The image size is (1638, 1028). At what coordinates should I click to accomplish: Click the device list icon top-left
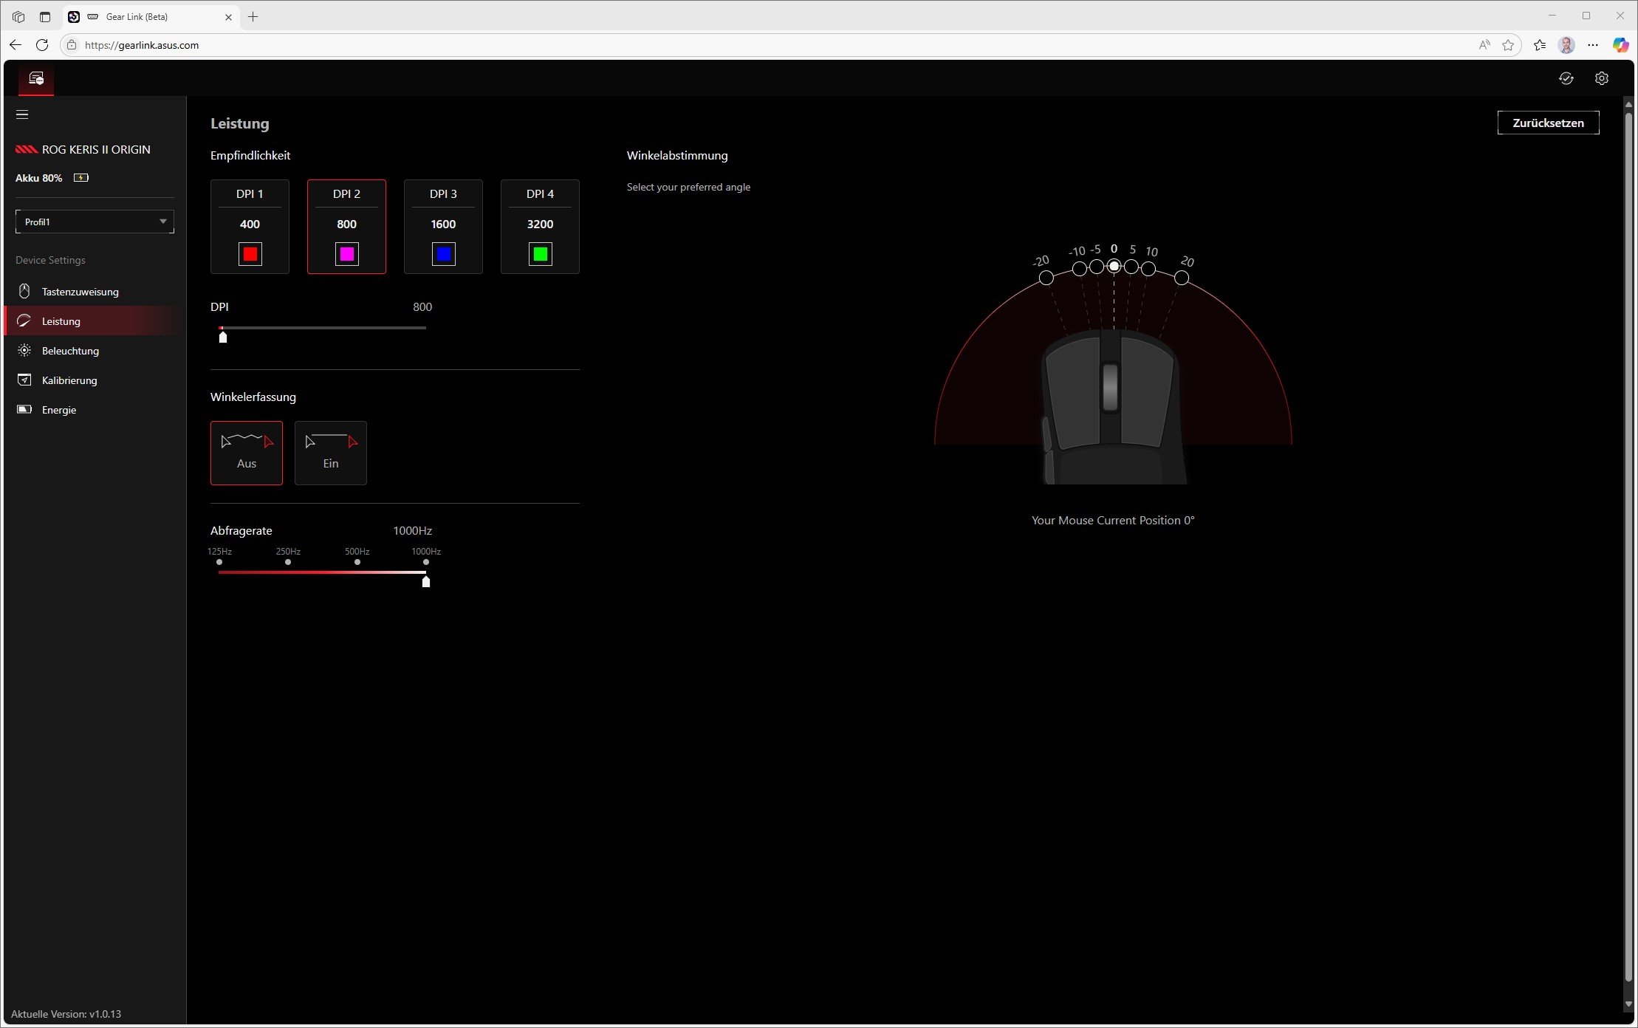pyautogui.click(x=36, y=78)
